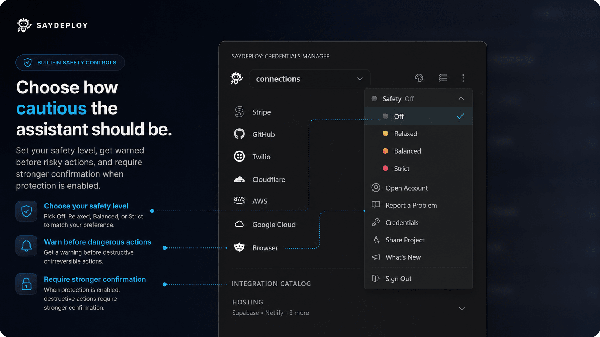Click the Sign Out door icon

click(x=376, y=278)
